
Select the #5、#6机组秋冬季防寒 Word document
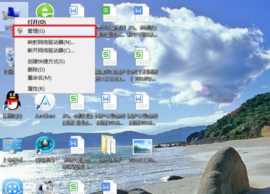142,13
